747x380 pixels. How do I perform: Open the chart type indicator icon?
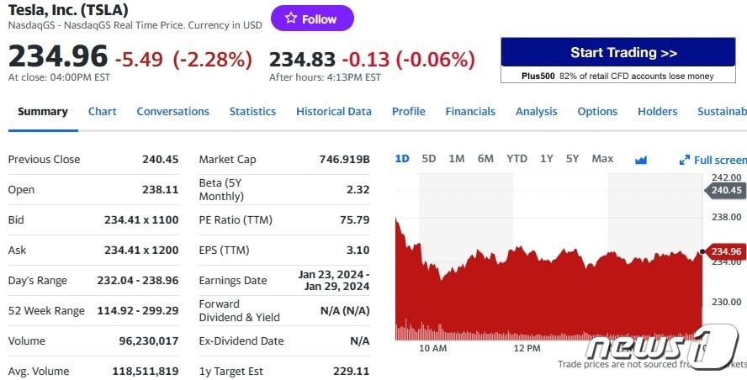coord(641,159)
